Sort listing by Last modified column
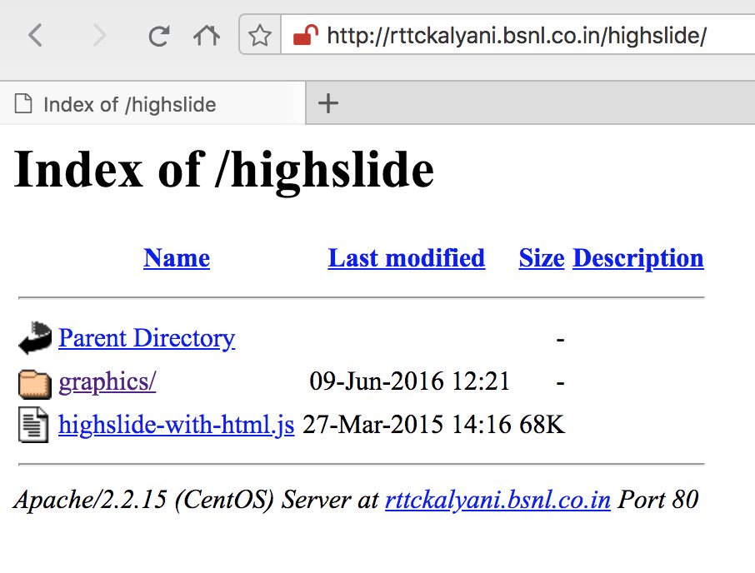The height and width of the screenshot is (573, 755). (x=407, y=258)
